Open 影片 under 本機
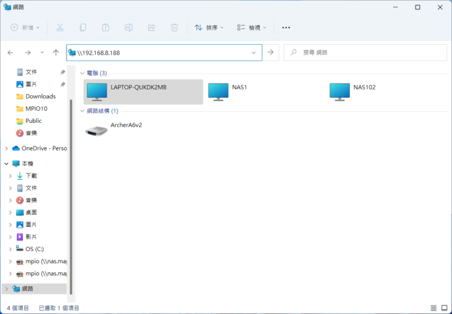 pos(26,237)
